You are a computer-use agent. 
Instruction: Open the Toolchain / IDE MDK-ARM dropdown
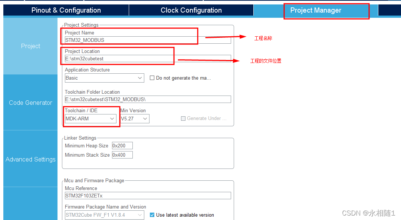(91, 119)
